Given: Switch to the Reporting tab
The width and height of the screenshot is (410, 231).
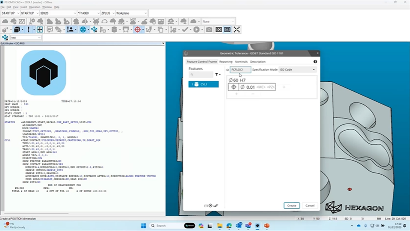Looking at the screenshot, I should tap(226, 61).
